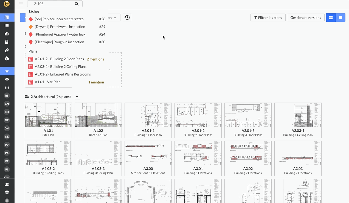349x203 pixels.
Task: Open the settings gear sidebar icon
Action: click(7, 193)
